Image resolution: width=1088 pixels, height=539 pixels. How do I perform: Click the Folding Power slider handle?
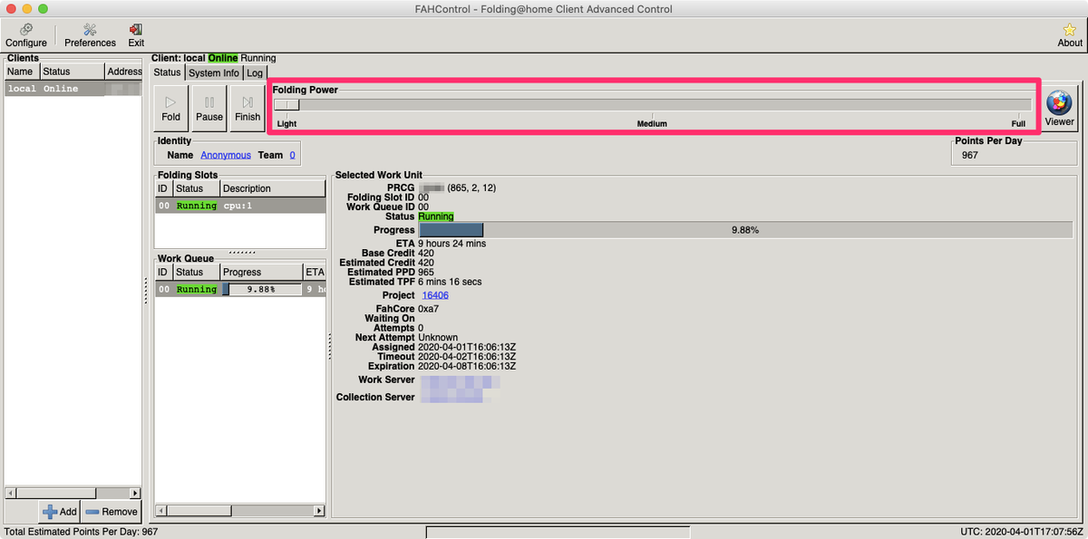click(287, 105)
